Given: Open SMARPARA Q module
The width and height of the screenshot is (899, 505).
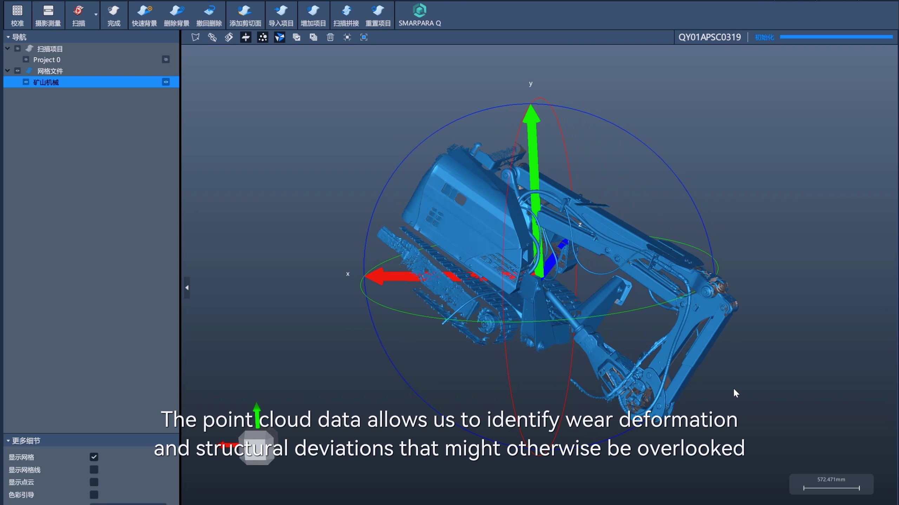Looking at the screenshot, I should tap(420, 15).
